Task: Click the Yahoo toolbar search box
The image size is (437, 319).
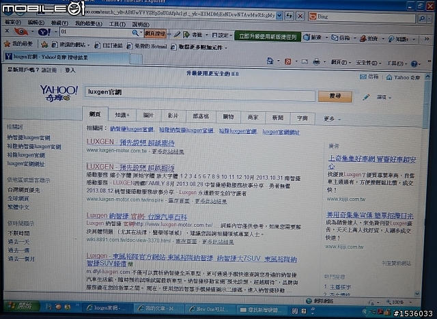Action: pos(96,32)
